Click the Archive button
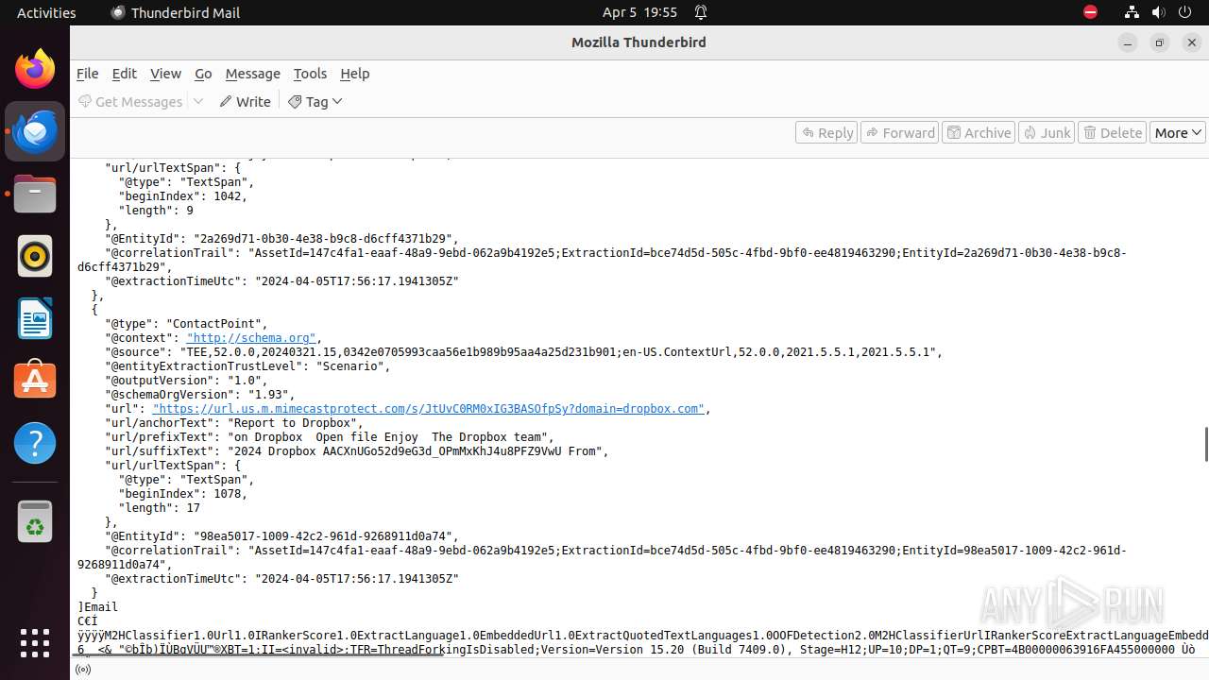 pyautogui.click(x=979, y=132)
